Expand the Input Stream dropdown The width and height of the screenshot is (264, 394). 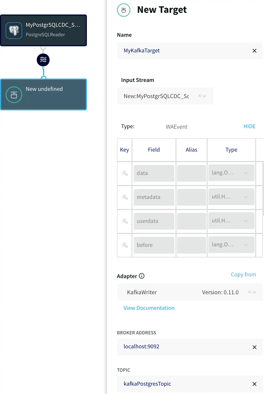[x=205, y=96]
